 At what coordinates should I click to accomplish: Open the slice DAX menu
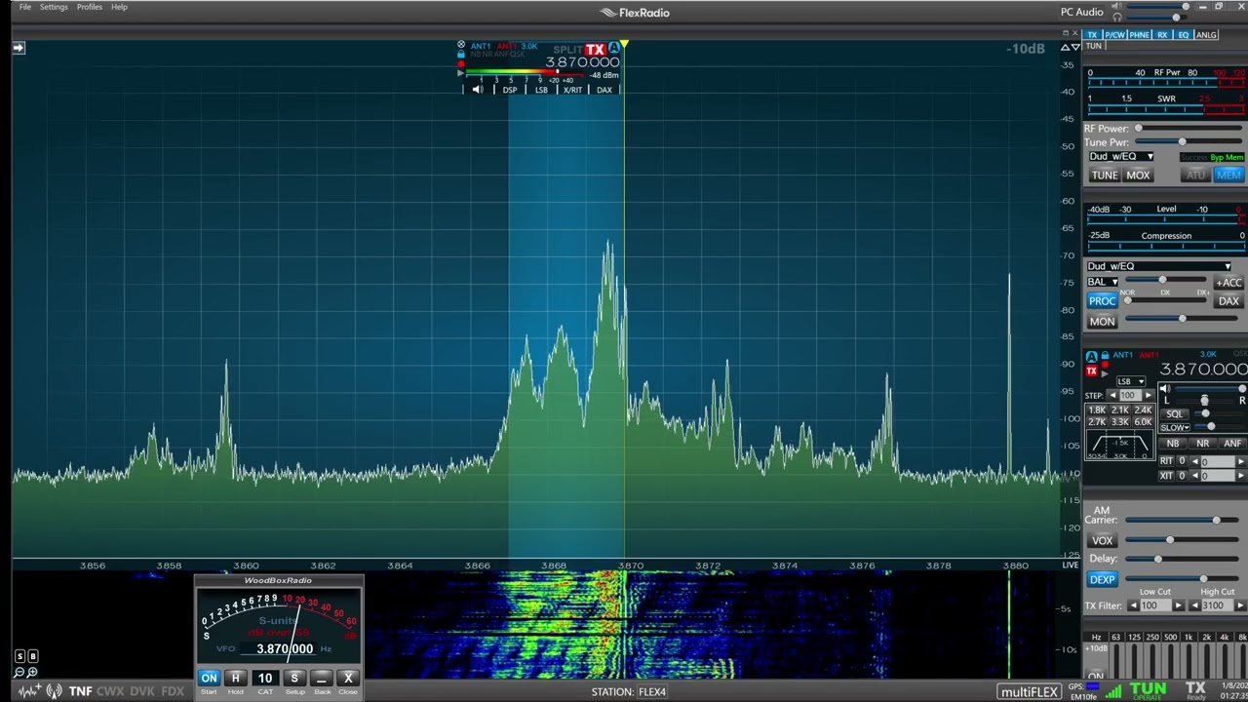[x=604, y=90]
